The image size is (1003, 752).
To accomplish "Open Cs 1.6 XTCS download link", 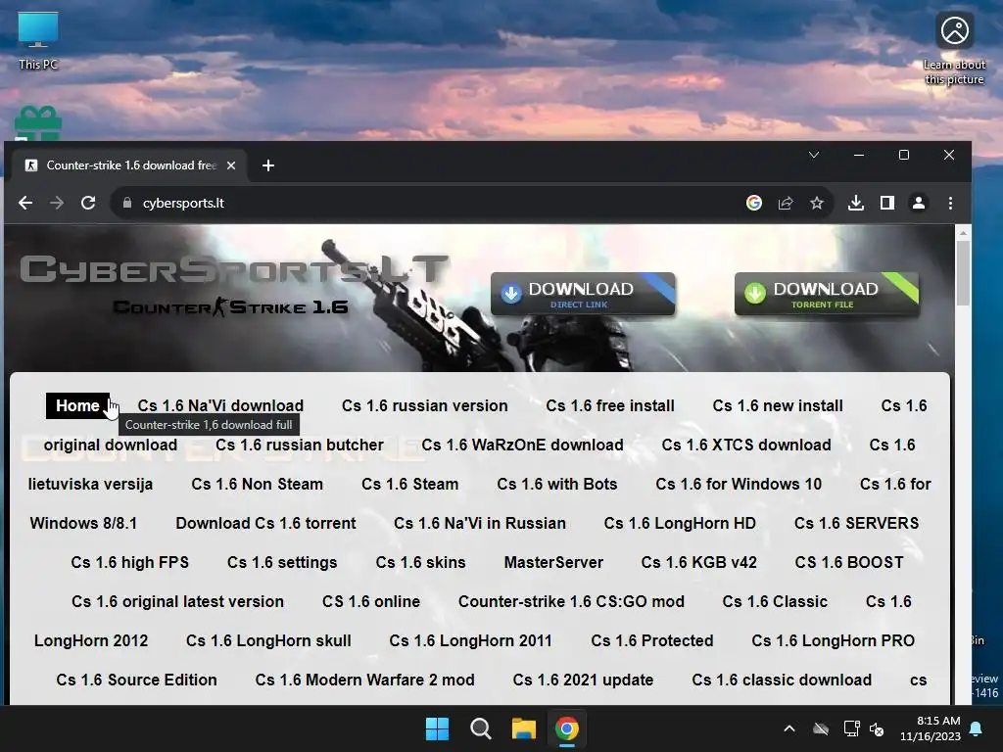I will pyautogui.click(x=746, y=445).
